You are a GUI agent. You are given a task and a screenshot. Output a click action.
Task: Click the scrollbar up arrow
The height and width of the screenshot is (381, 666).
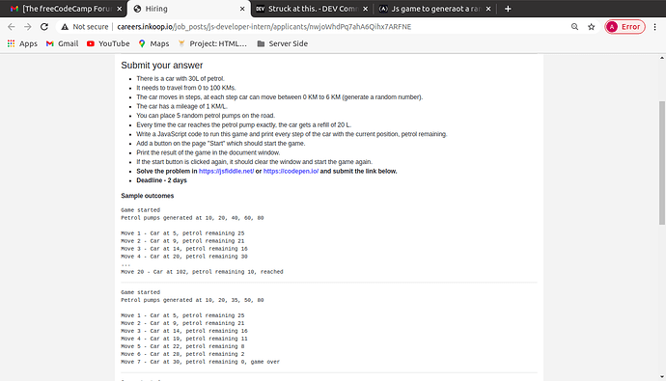pos(662,58)
